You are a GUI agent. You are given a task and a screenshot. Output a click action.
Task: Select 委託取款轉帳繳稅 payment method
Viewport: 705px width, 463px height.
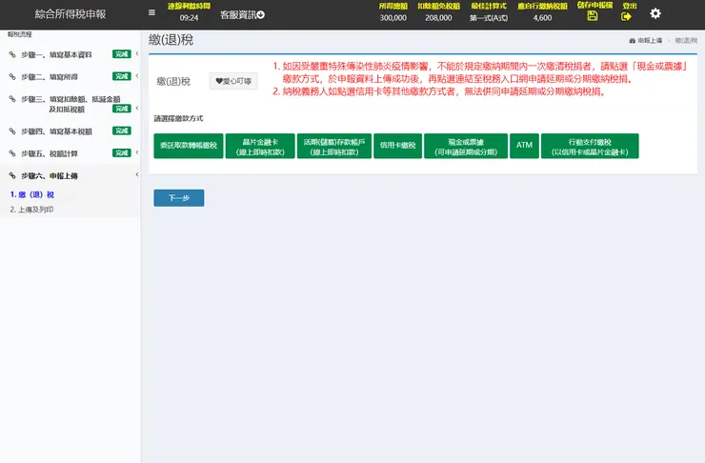click(189, 146)
